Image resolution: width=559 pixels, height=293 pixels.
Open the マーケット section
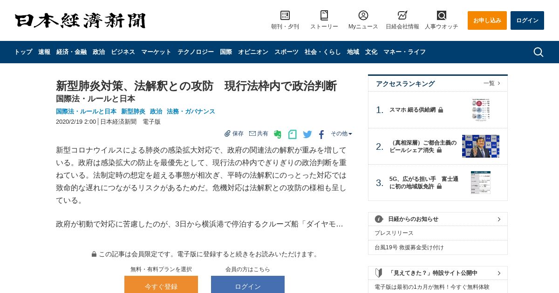click(x=156, y=52)
